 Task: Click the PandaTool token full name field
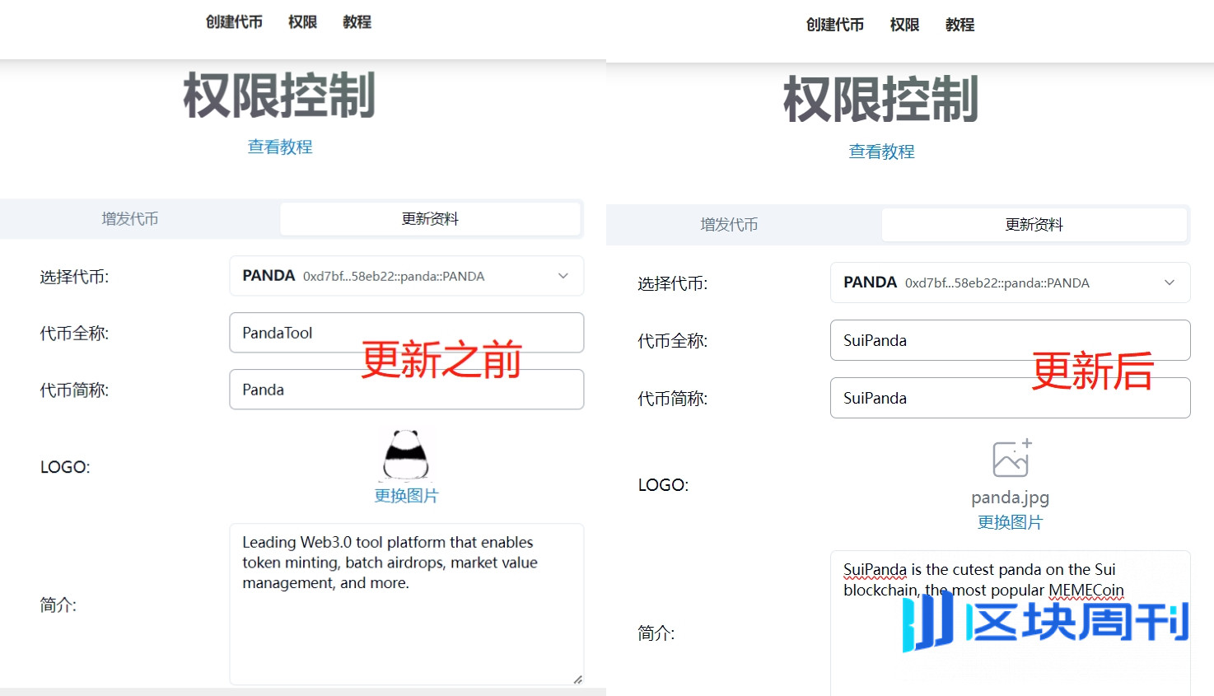[407, 333]
